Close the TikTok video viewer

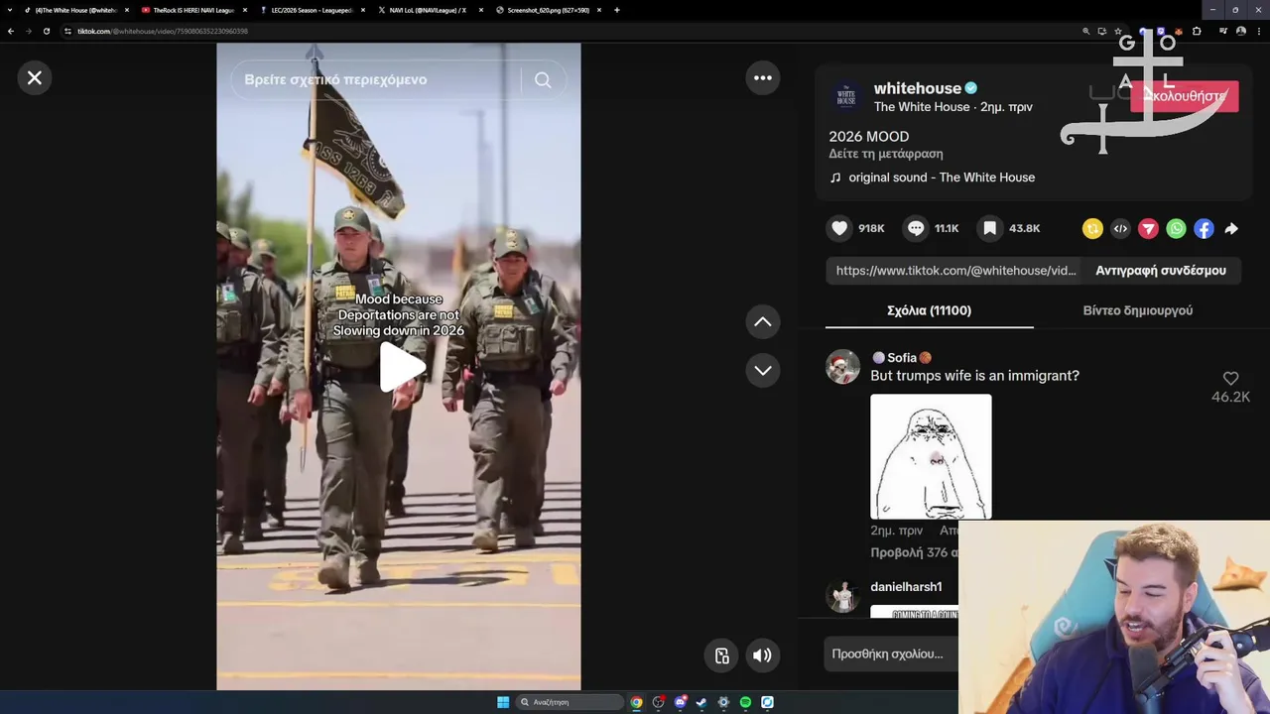tap(35, 78)
